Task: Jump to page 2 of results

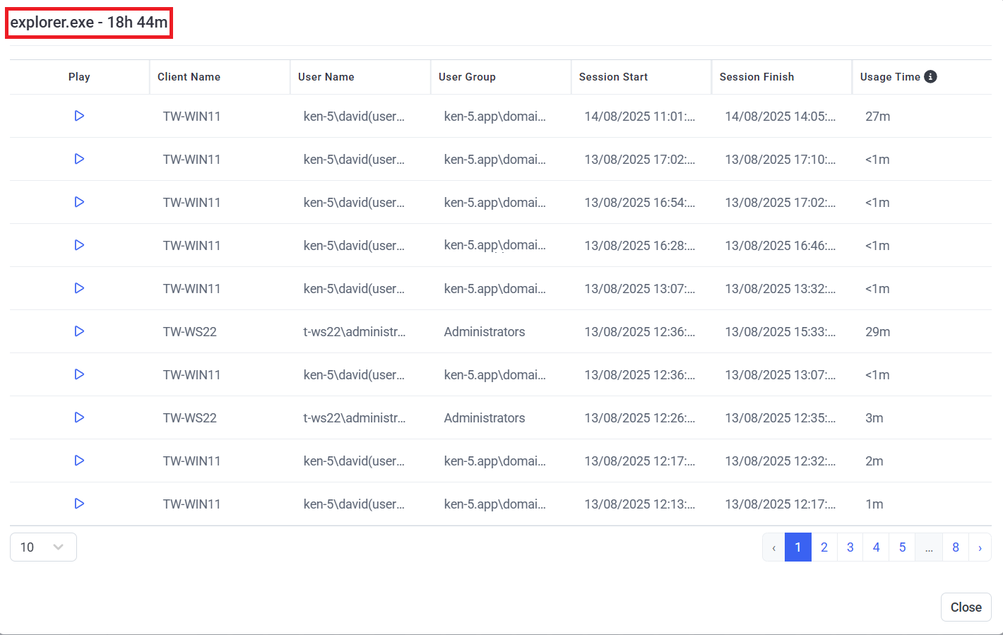Action: click(x=824, y=547)
